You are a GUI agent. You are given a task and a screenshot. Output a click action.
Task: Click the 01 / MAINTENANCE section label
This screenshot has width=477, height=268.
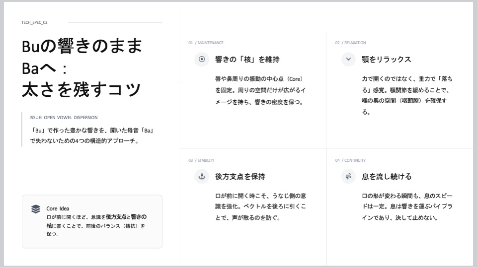(x=206, y=43)
